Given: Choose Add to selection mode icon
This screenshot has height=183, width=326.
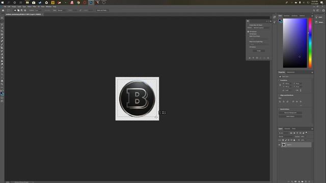Looking at the screenshot, I should point(18,10).
